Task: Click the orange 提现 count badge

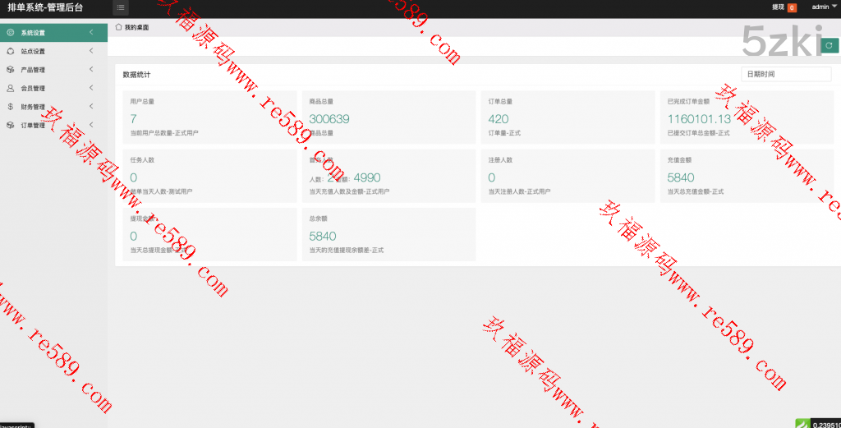Action: click(792, 7)
